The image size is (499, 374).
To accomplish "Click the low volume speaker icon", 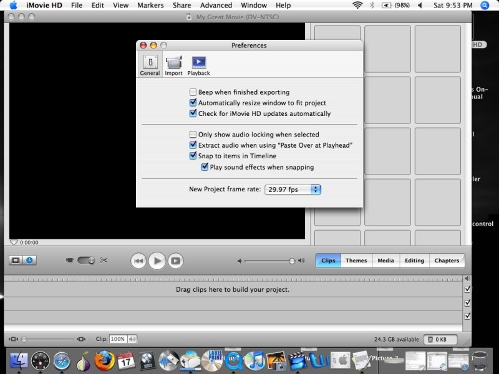I will click(240, 261).
